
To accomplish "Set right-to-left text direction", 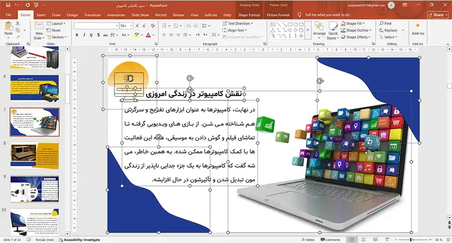I will pos(205,35).
